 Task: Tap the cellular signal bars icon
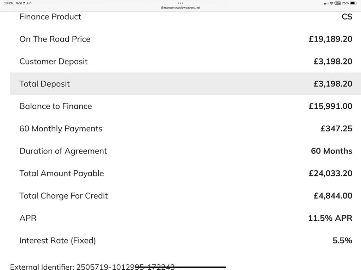(326, 3)
